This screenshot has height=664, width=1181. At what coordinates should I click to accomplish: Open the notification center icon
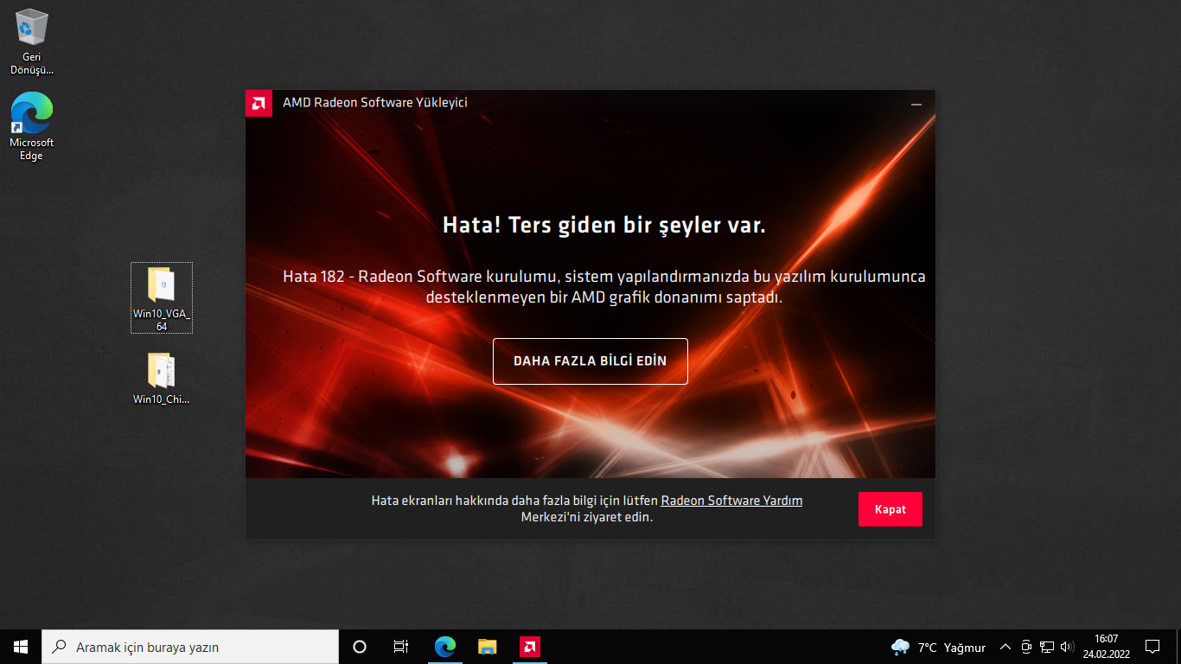point(1152,647)
